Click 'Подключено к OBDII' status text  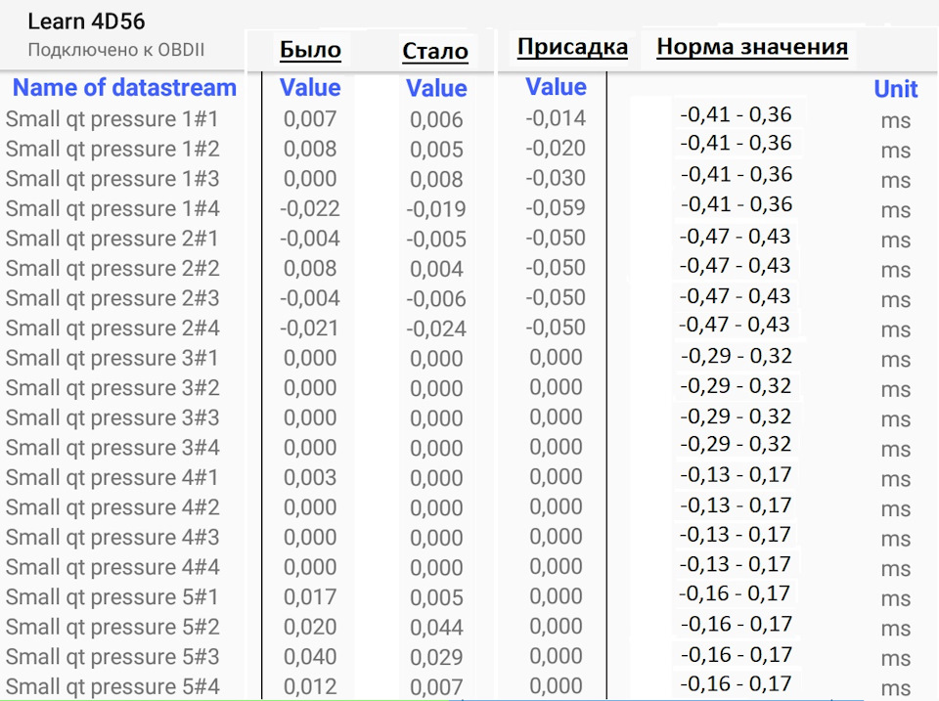(116, 50)
